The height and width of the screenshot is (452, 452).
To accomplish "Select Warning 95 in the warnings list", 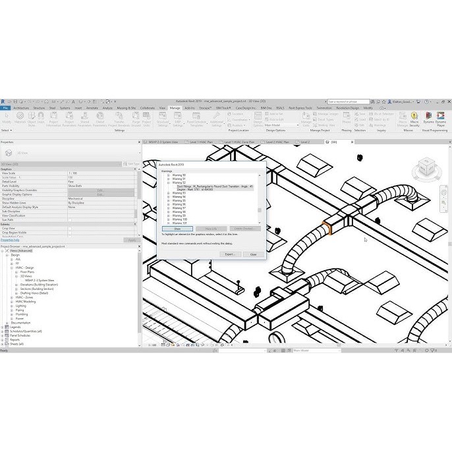I will click(179, 200).
